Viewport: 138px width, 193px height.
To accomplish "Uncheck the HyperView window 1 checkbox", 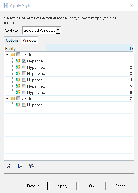I will point(24,61).
